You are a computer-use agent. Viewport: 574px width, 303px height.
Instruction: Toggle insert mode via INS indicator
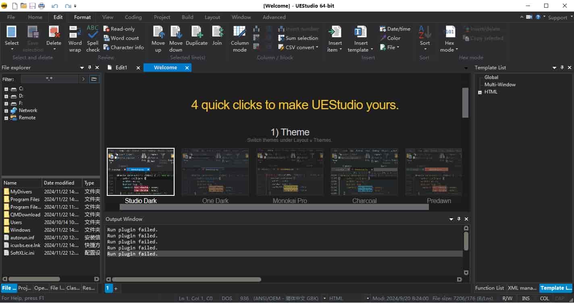point(525,298)
